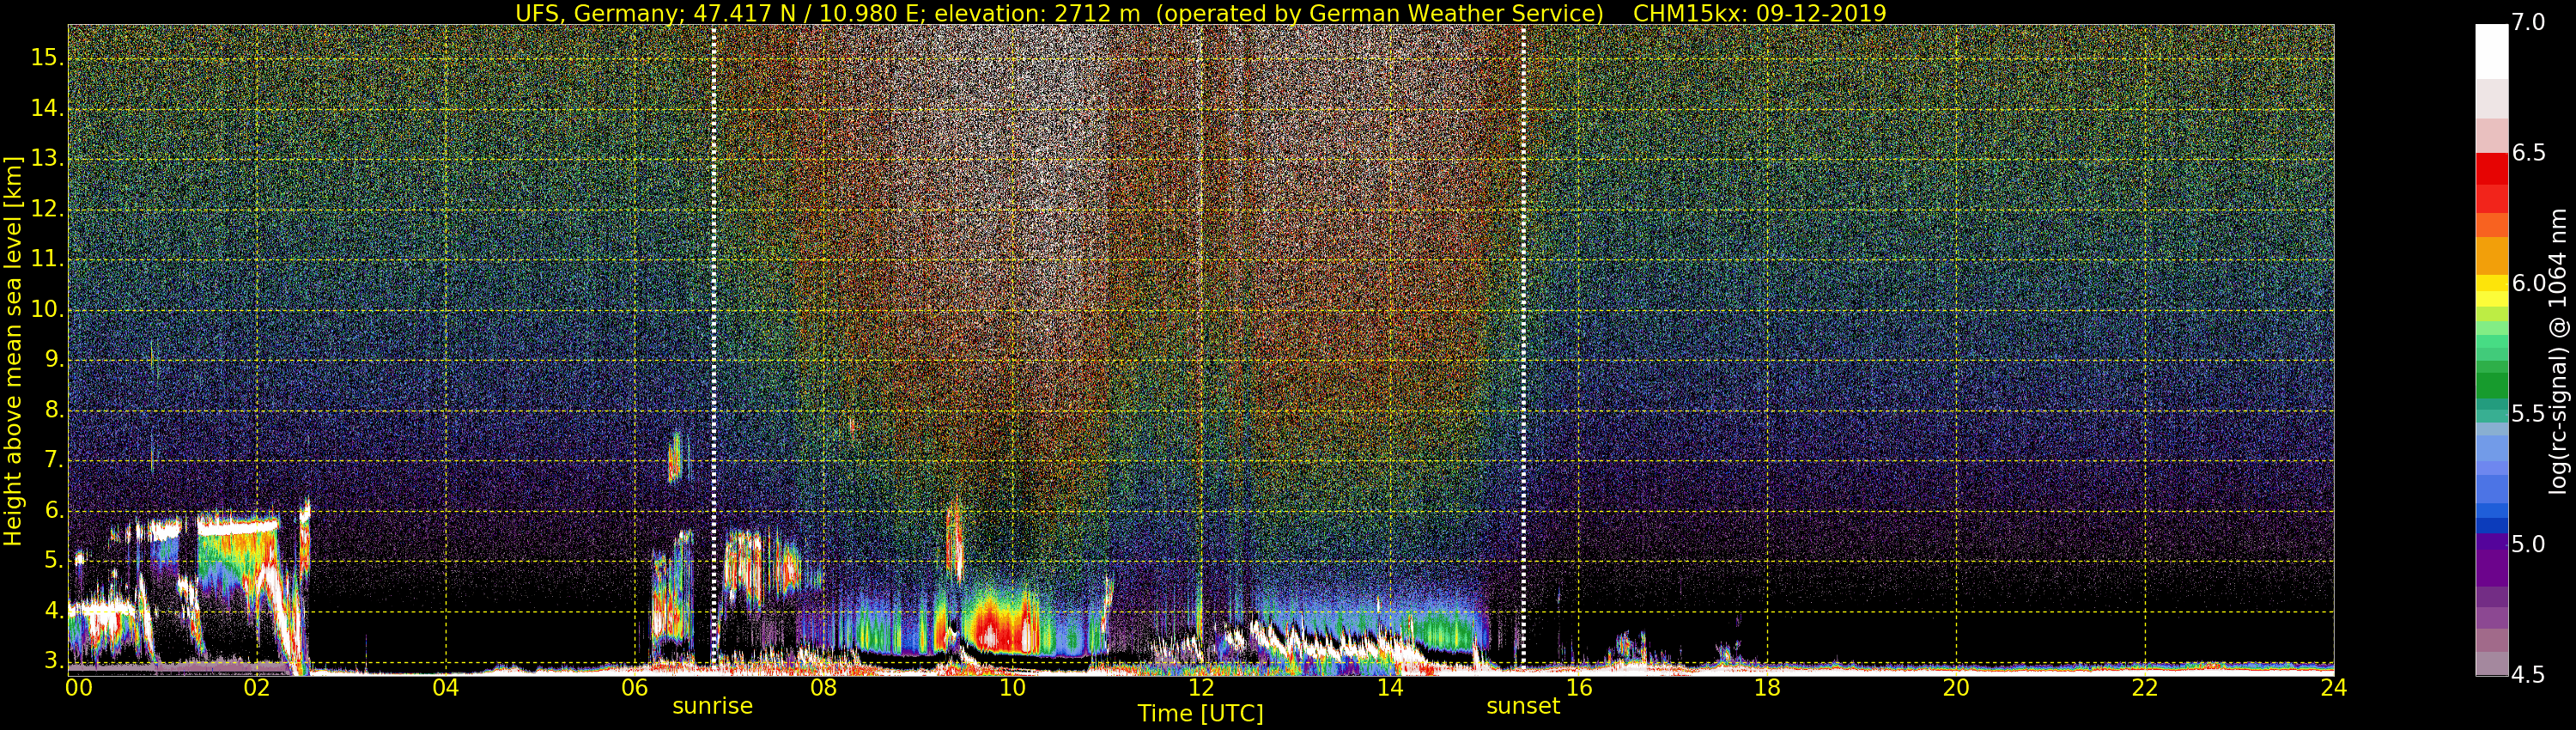The height and width of the screenshot is (730, 2576).
Task: Click the '10.' height axis tick label
Action: point(47,310)
